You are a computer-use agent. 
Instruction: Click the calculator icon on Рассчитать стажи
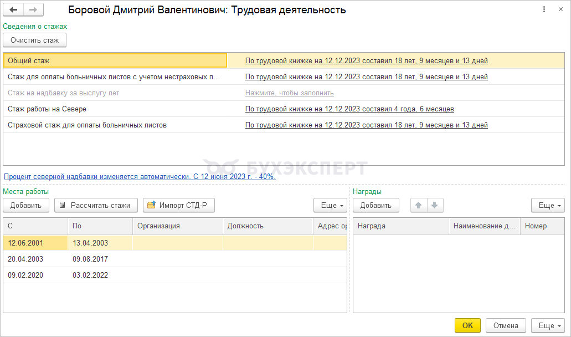click(62, 205)
